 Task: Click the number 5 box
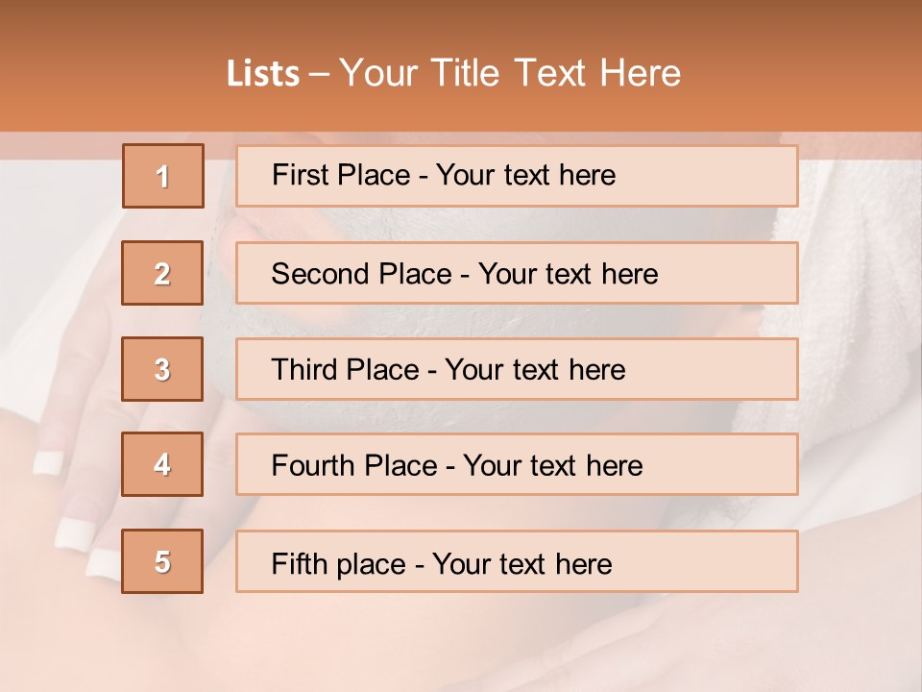click(x=162, y=561)
